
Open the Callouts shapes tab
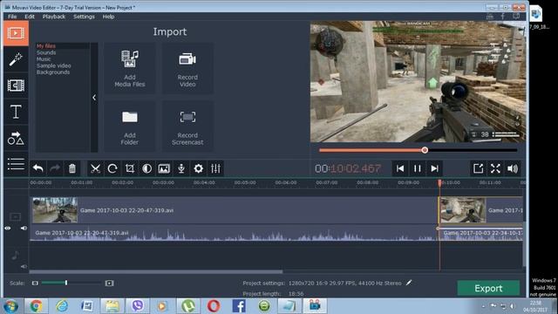16,138
